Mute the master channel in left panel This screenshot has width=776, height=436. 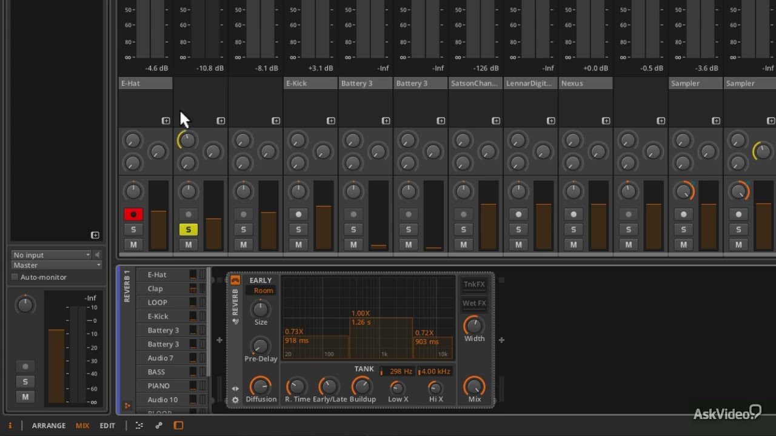pos(25,397)
